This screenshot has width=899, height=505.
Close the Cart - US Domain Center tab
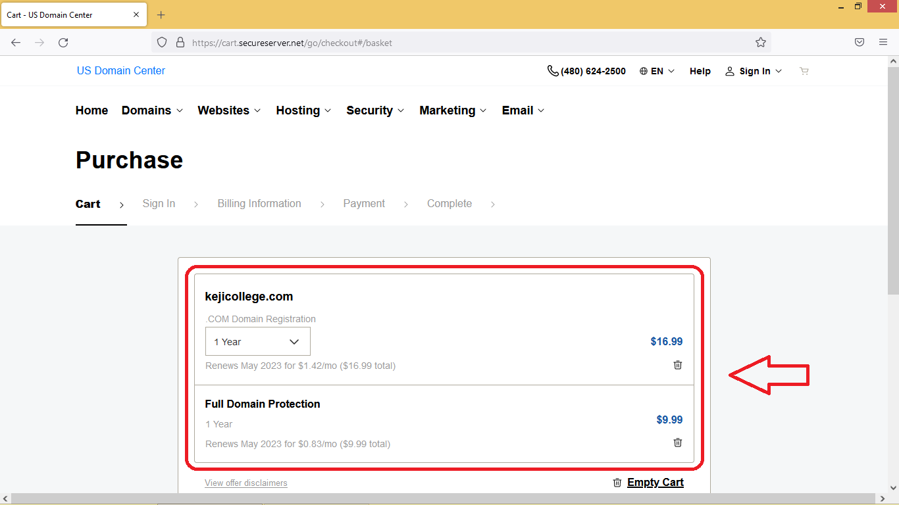coord(137,14)
